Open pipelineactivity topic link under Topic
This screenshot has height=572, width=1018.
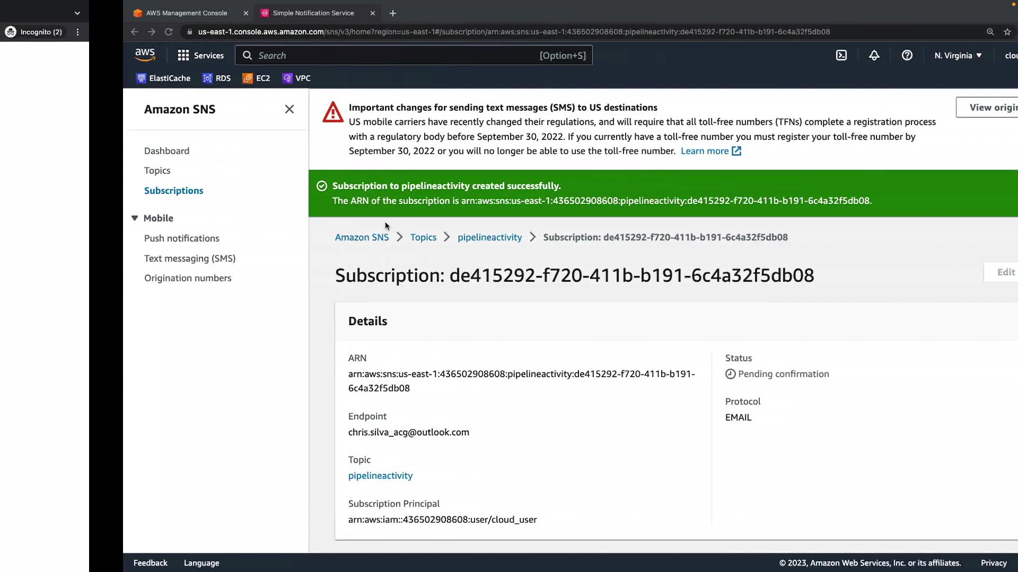tap(380, 476)
